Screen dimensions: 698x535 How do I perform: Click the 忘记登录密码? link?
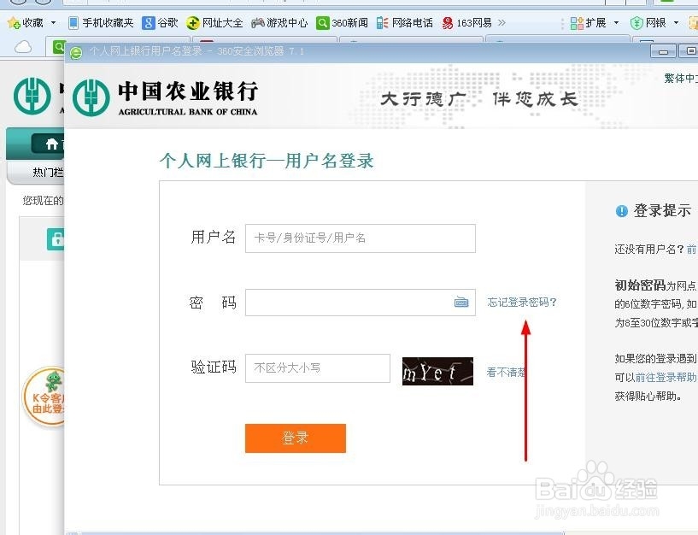522,302
